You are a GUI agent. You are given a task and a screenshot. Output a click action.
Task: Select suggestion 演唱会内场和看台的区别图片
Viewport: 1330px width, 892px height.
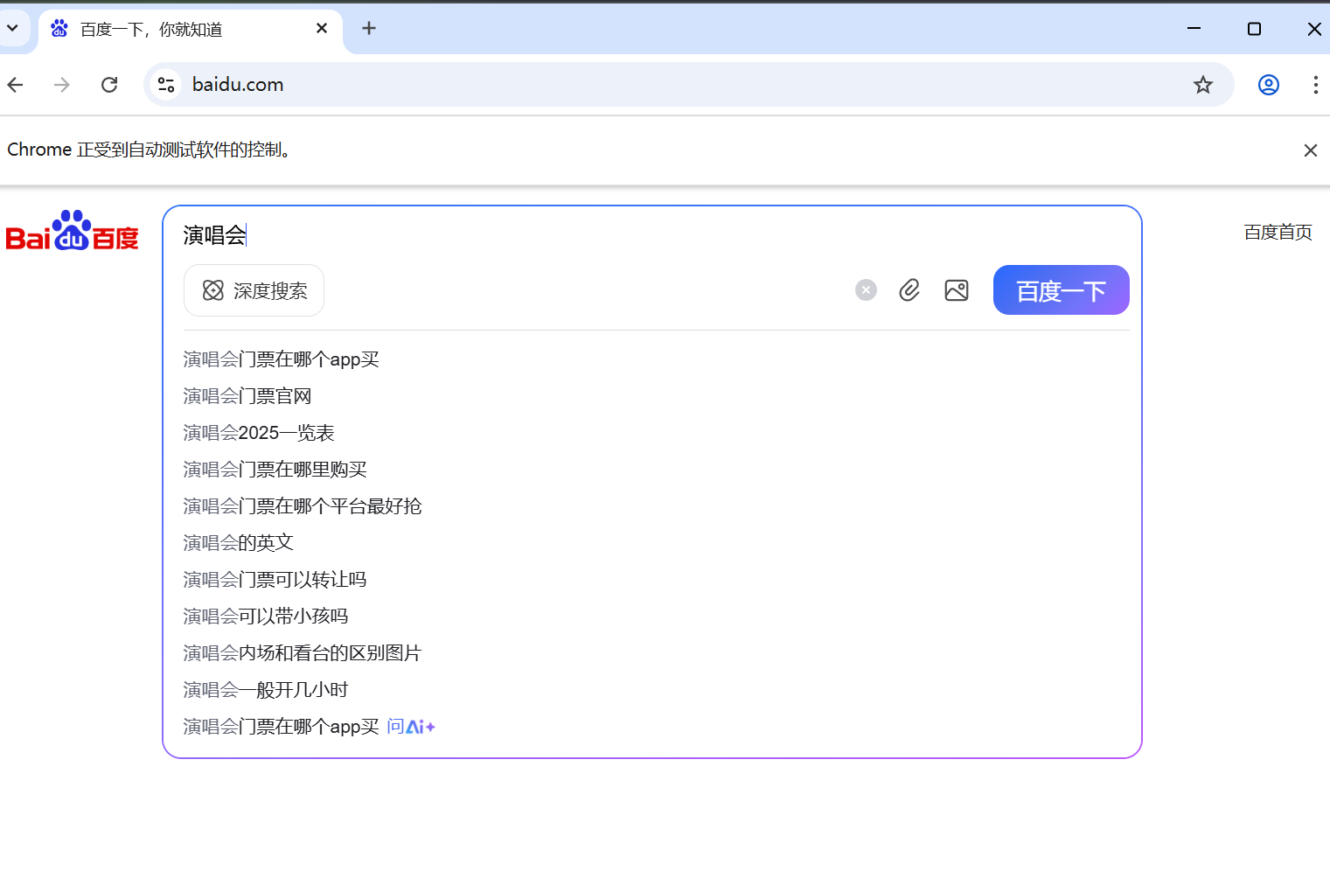(303, 653)
